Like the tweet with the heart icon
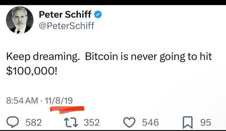Viewport: 226px width, 131px height. point(129,122)
